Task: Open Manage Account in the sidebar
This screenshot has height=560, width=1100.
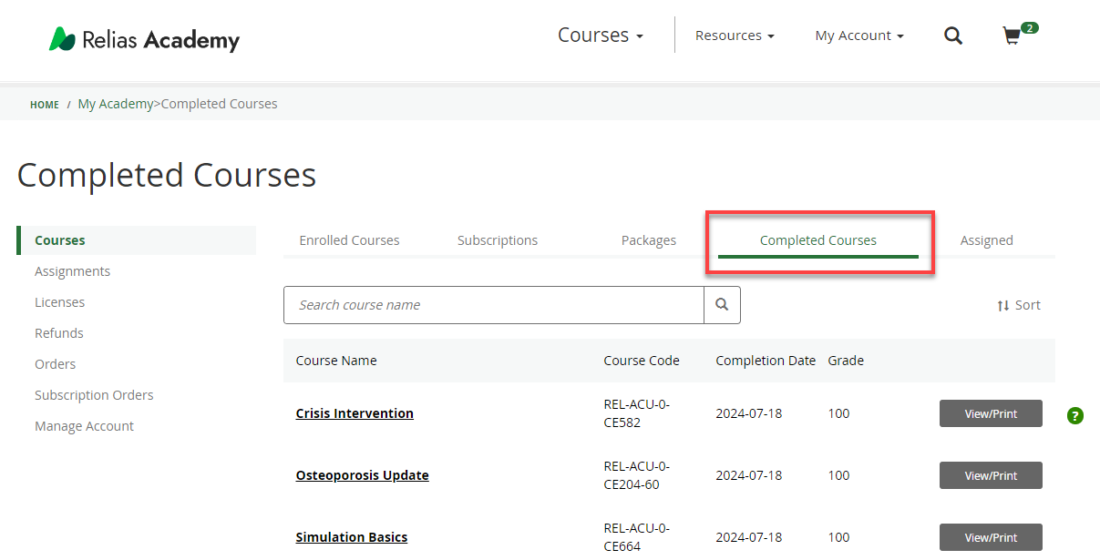Action: tap(84, 426)
